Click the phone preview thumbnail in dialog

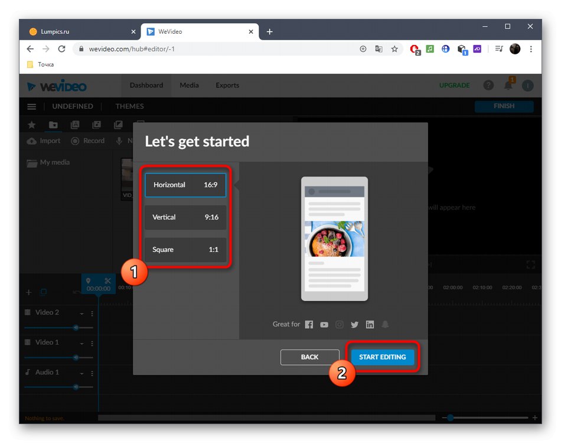[x=334, y=239]
